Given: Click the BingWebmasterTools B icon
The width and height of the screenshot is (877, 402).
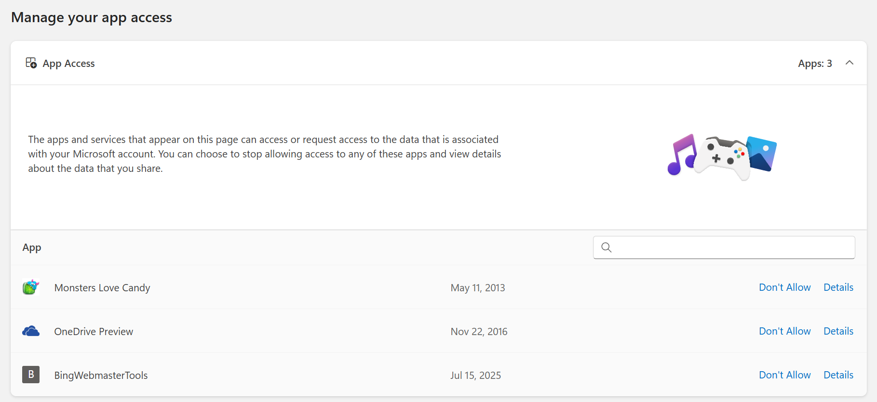Looking at the screenshot, I should (x=31, y=375).
